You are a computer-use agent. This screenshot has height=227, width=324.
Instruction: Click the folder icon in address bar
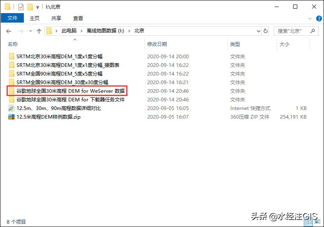point(49,31)
